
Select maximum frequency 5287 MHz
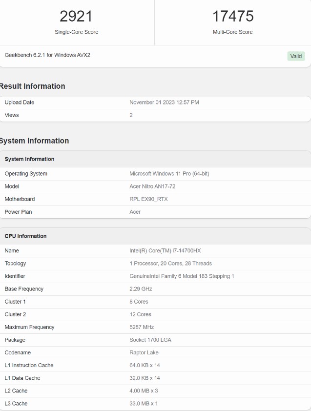coord(142,327)
